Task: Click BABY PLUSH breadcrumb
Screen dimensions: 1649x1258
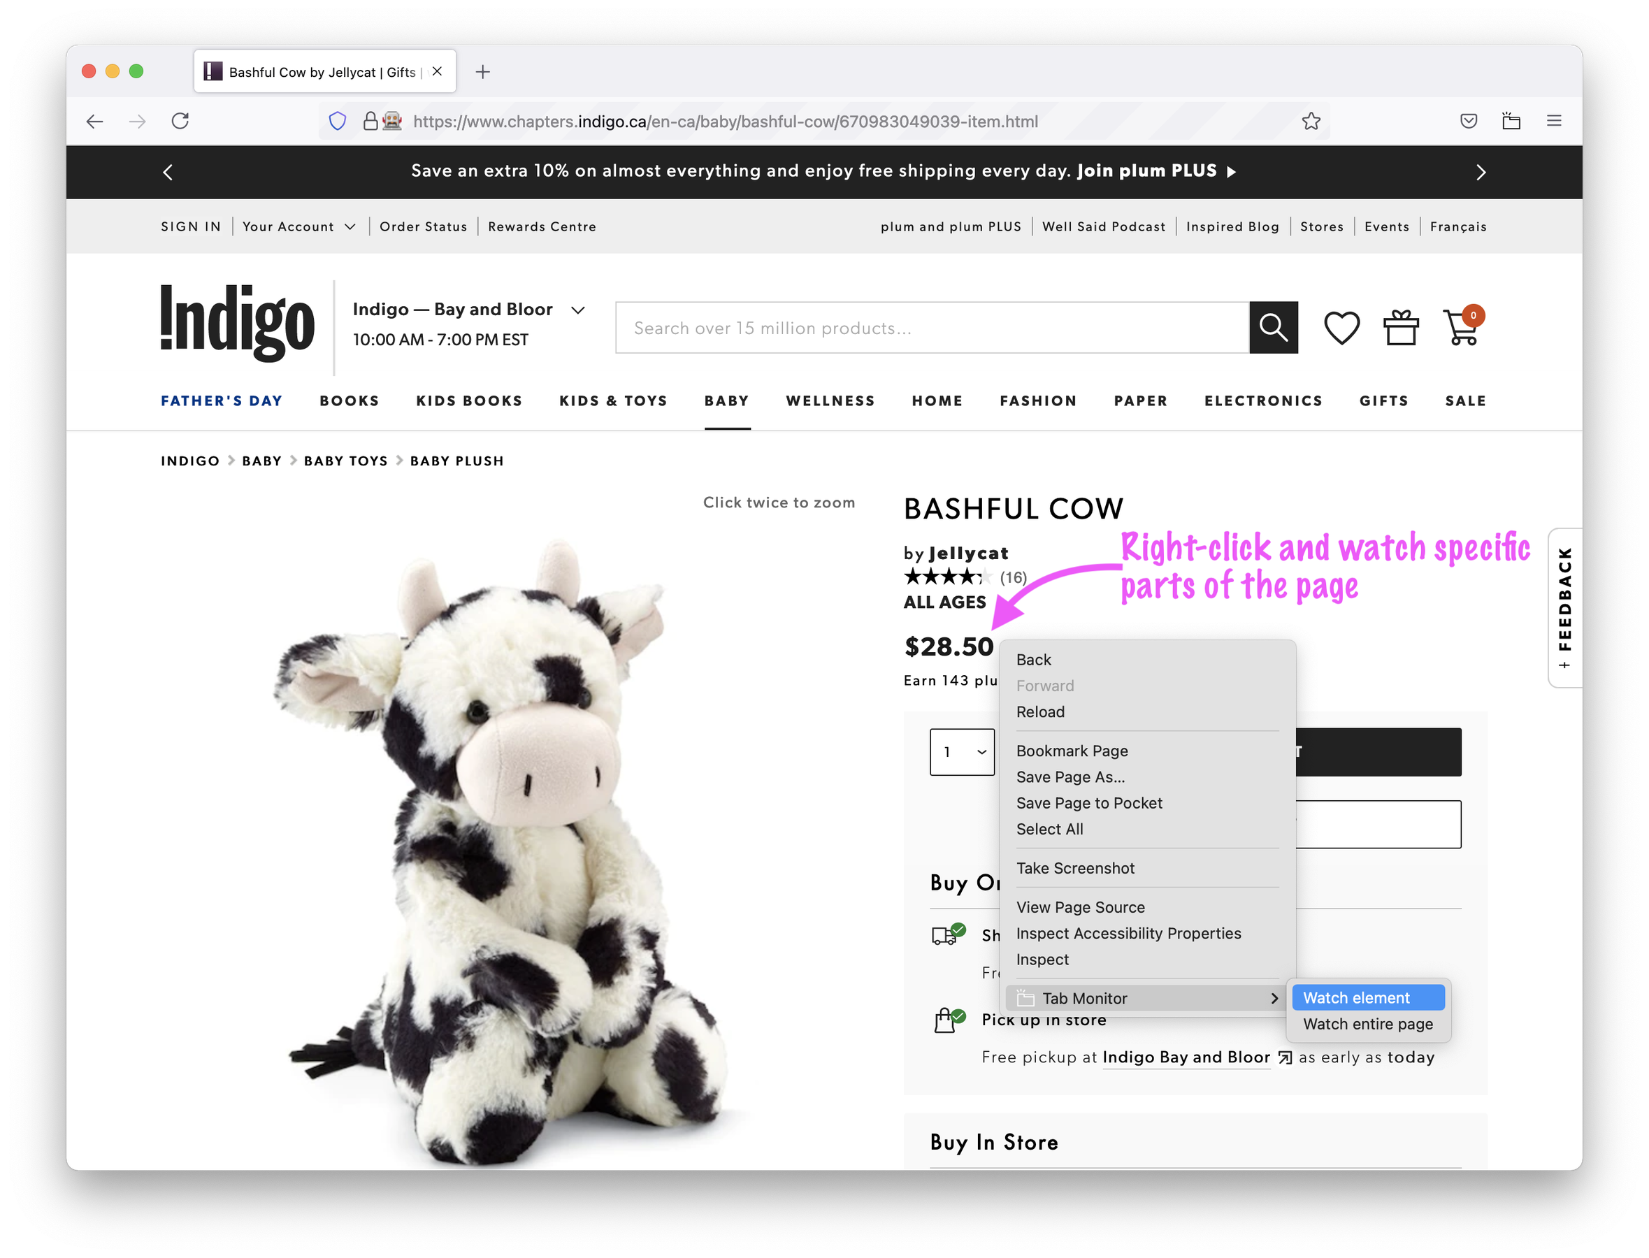Action: click(456, 461)
